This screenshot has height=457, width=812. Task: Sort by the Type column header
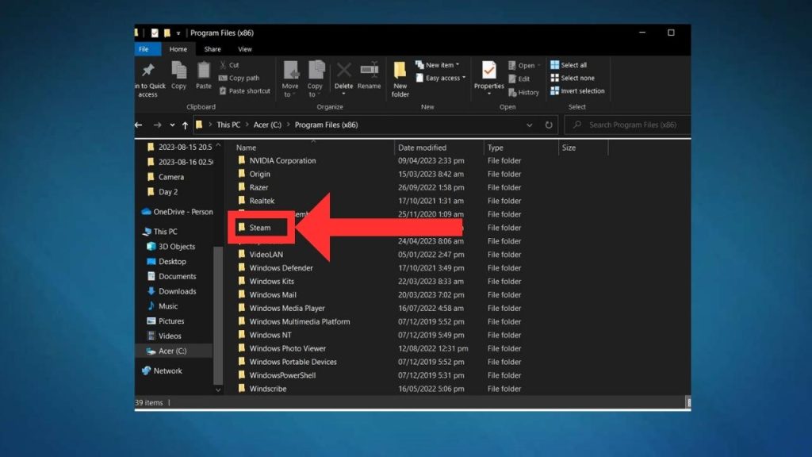point(495,148)
